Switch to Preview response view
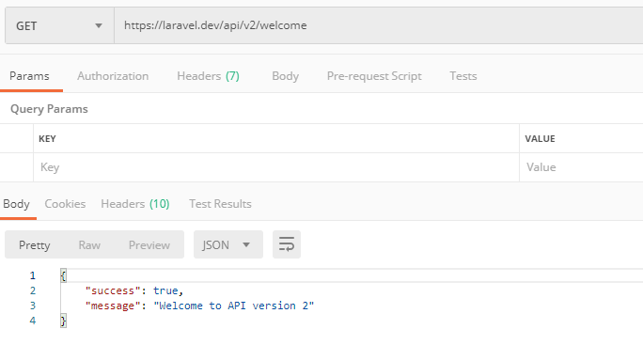The width and height of the screenshot is (643, 345). [149, 245]
